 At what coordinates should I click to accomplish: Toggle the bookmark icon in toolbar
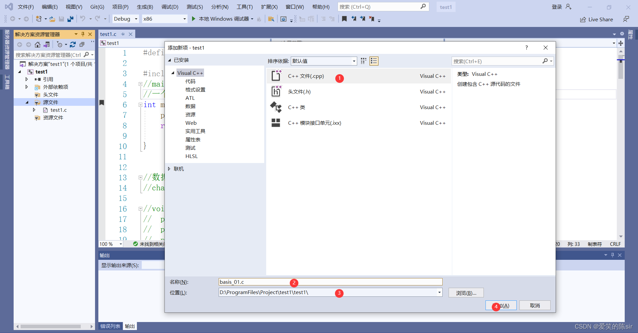(x=344, y=19)
